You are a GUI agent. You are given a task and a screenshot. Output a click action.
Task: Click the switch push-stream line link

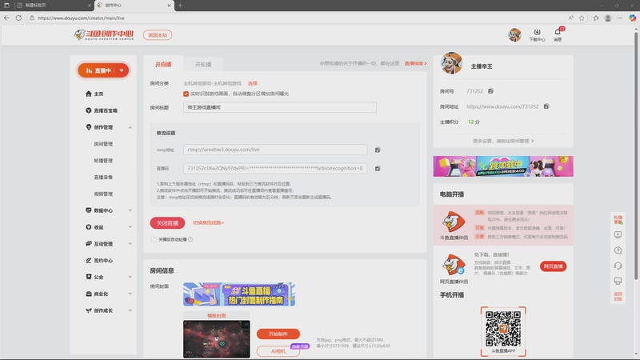pyautogui.click(x=208, y=223)
